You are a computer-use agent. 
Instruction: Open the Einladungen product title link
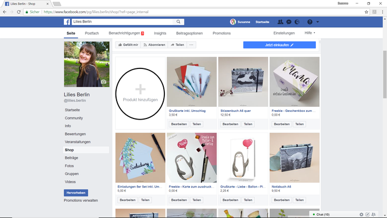140,187
